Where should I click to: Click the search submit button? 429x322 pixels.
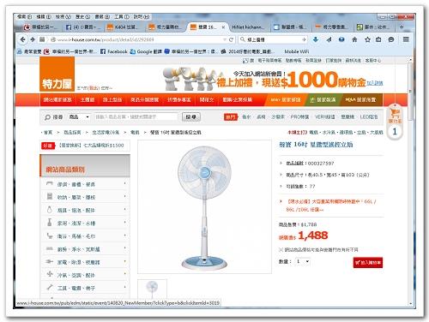tap(190, 116)
